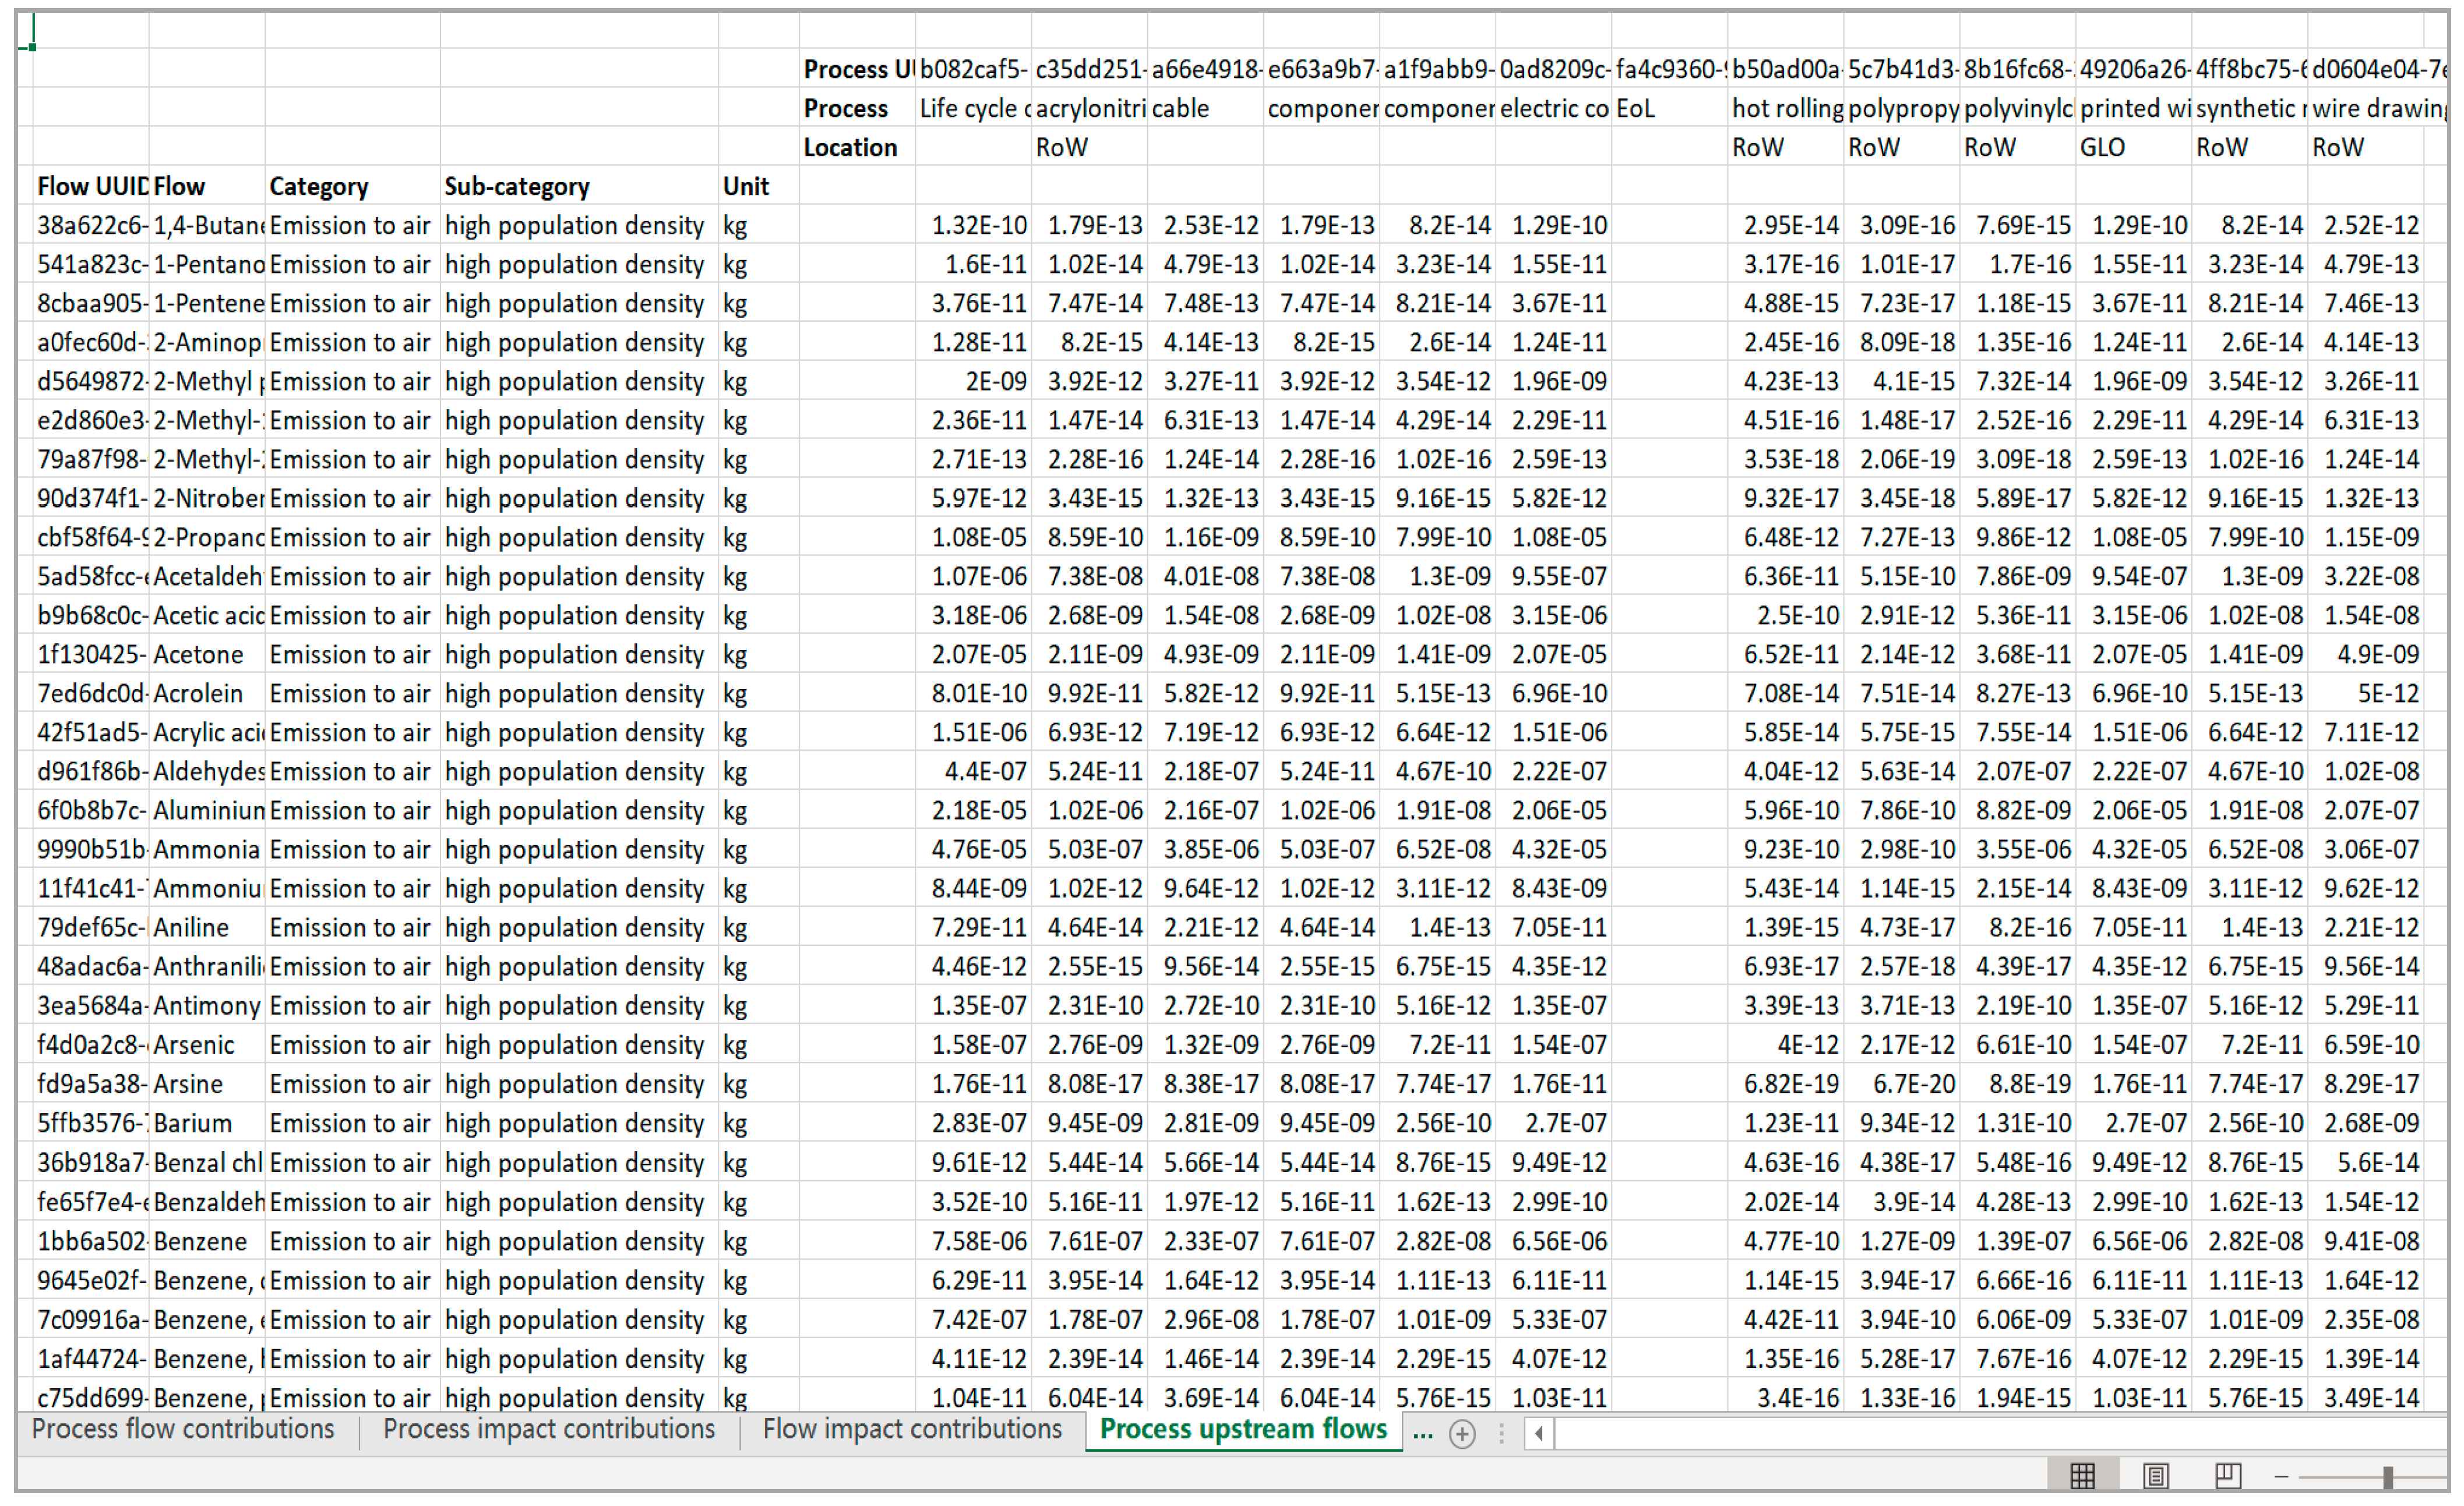Viewport: 2464px width, 1506px height.
Task: Click value 7.58E-06 in Benzene row
Action: coord(973,1241)
